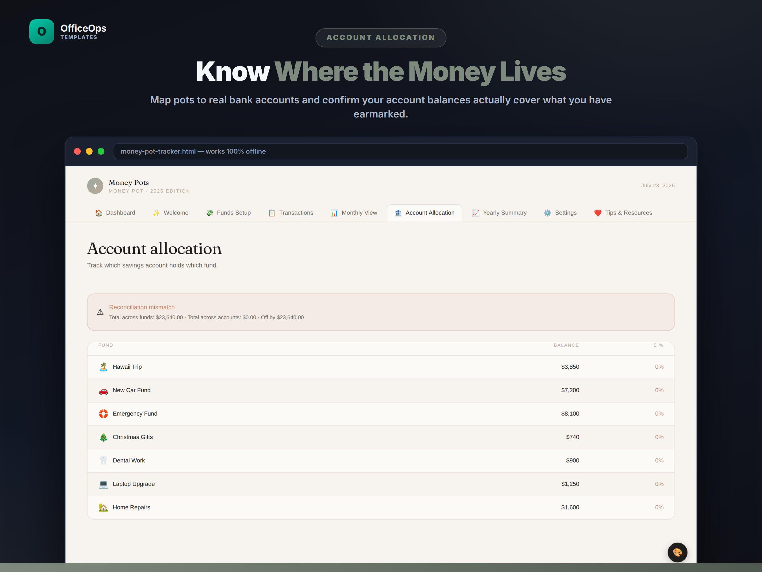Click the Emergency Fund lifebuoy icon
Image resolution: width=762 pixels, height=572 pixels.
[103, 414]
